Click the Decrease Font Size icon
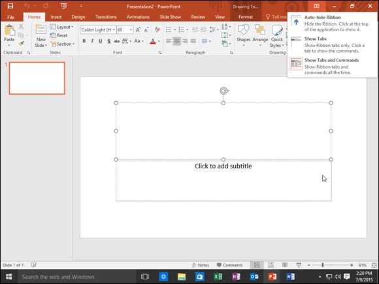The image size is (379, 284). click(x=146, y=29)
